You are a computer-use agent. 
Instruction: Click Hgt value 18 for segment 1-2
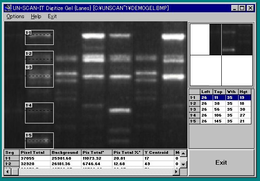[245, 103]
